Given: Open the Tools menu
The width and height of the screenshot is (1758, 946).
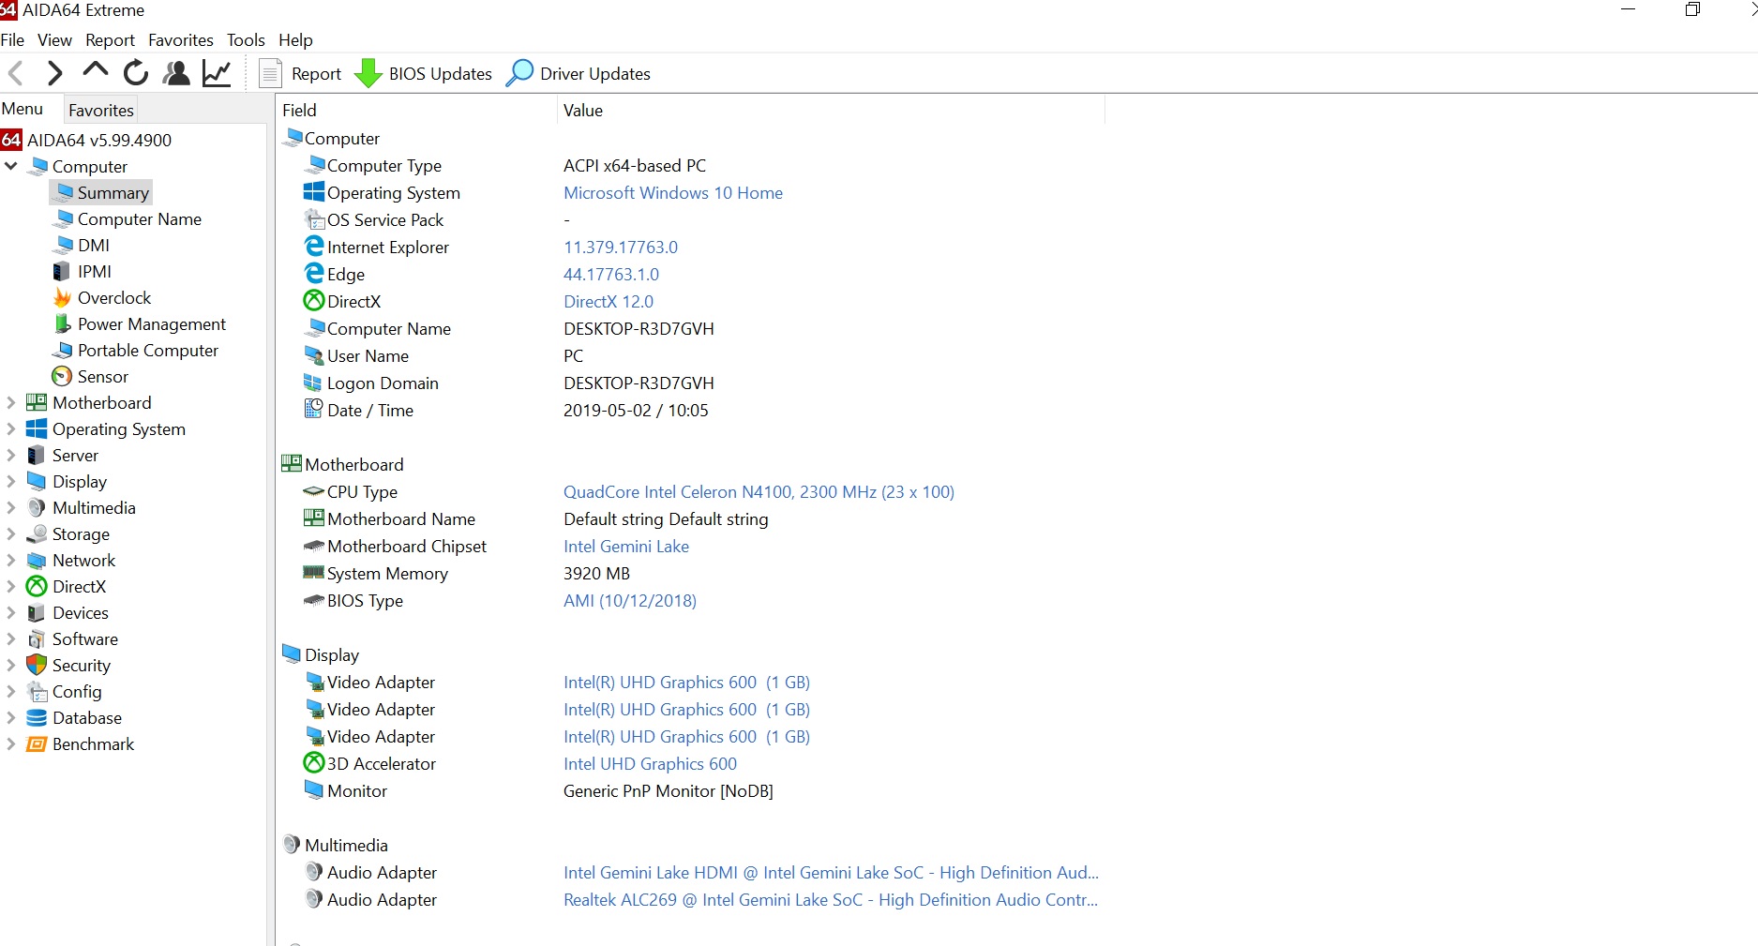Looking at the screenshot, I should pos(246,40).
